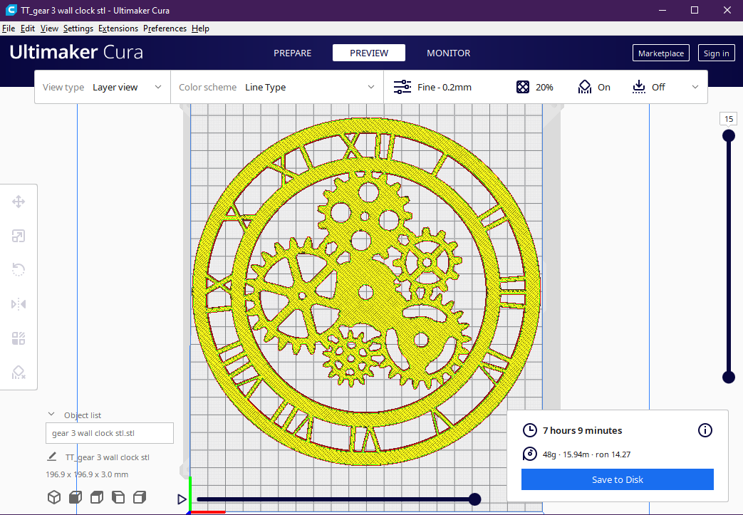This screenshot has width=743, height=515.
Task: Click Save to Disk
Action: [618, 479]
